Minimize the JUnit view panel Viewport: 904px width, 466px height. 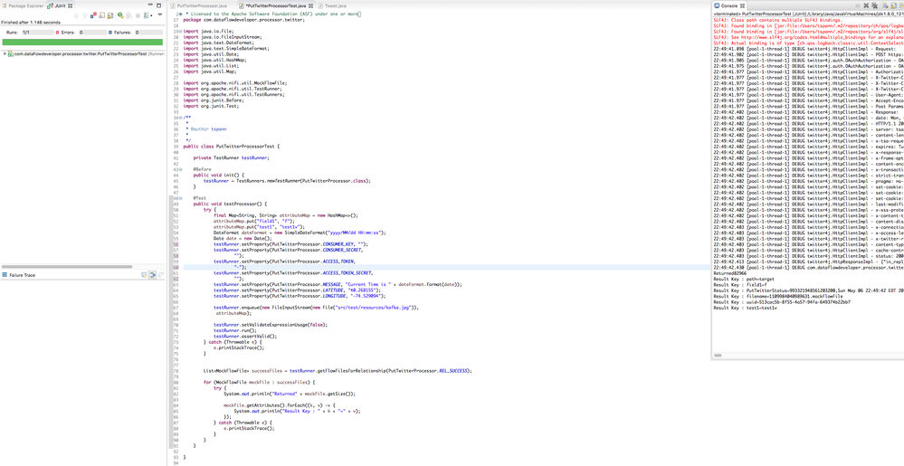pyautogui.click(x=150, y=5)
